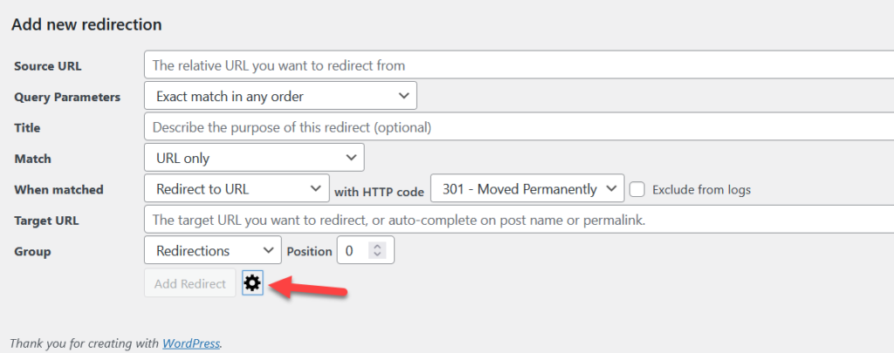The image size is (894, 353).
Task: Click the chevron arrow of Query Parameters select
Action: (x=403, y=96)
